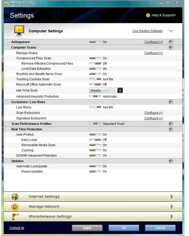Click the Manage Network house icon
Image resolution: width=189 pixels, height=236 pixels.
pyautogui.click(x=15, y=206)
